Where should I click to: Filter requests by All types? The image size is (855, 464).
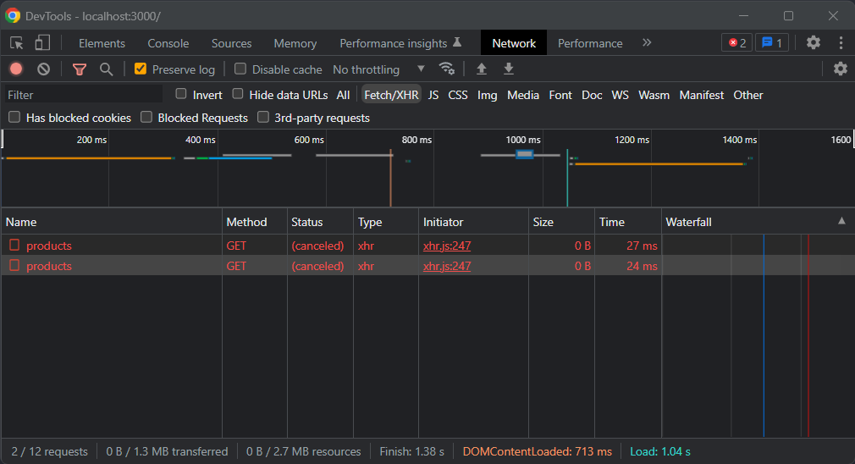pyautogui.click(x=343, y=95)
